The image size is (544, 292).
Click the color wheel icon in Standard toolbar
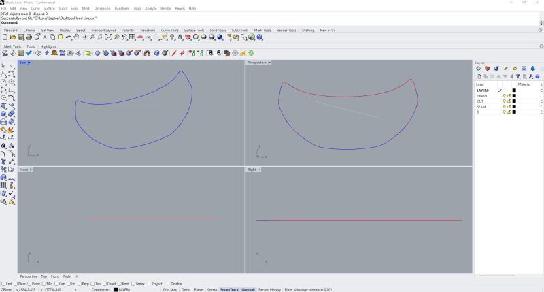point(196,37)
